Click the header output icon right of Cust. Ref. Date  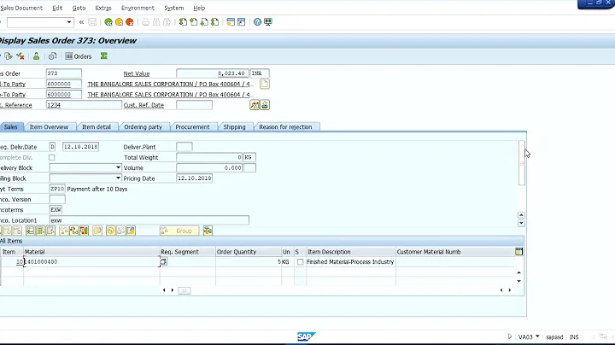pos(265,105)
